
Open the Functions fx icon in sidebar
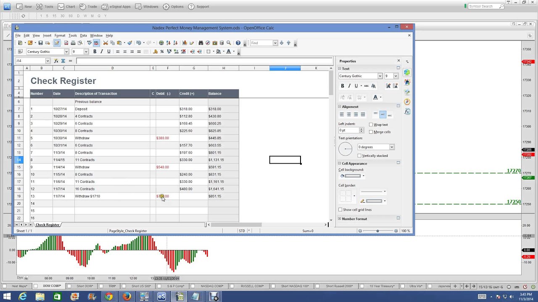(x=407, y=111)
